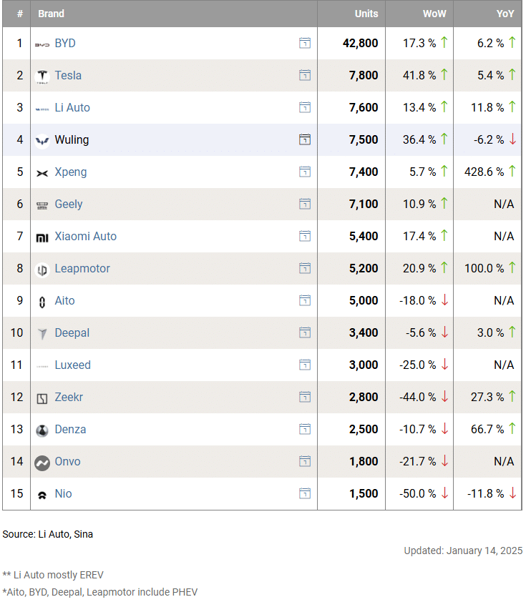Screen dimensions: 526x602
Task: Click the Onvo brand logo icon
Action: [42, 463]
